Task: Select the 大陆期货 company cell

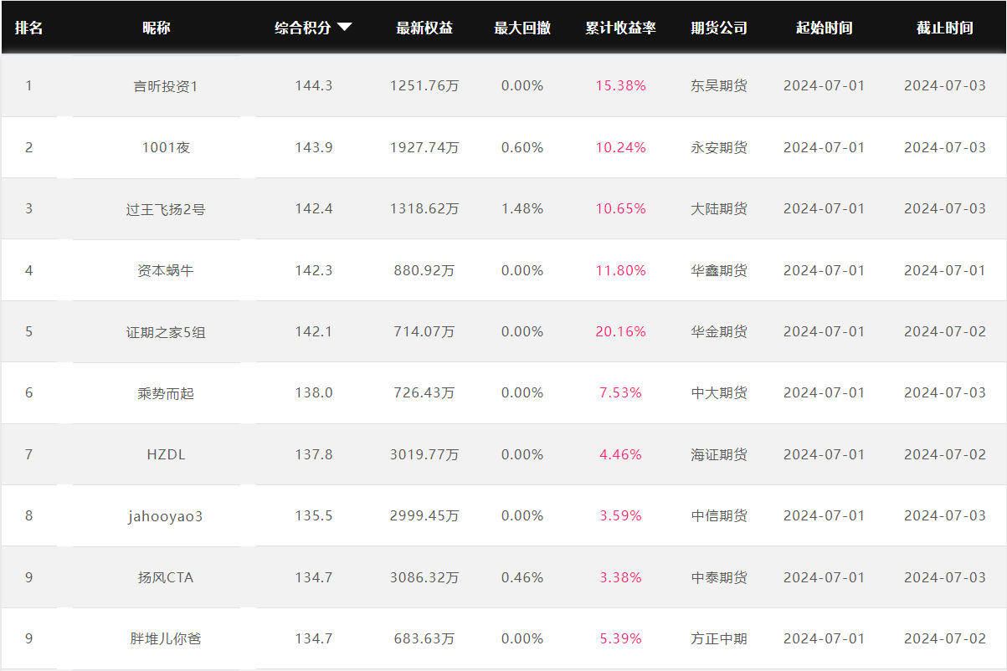Action: pyautogui.click(x=719, y=208)
